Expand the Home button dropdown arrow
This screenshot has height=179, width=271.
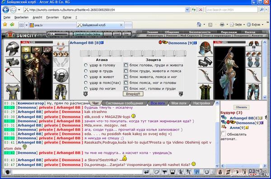tap(204, 25)
